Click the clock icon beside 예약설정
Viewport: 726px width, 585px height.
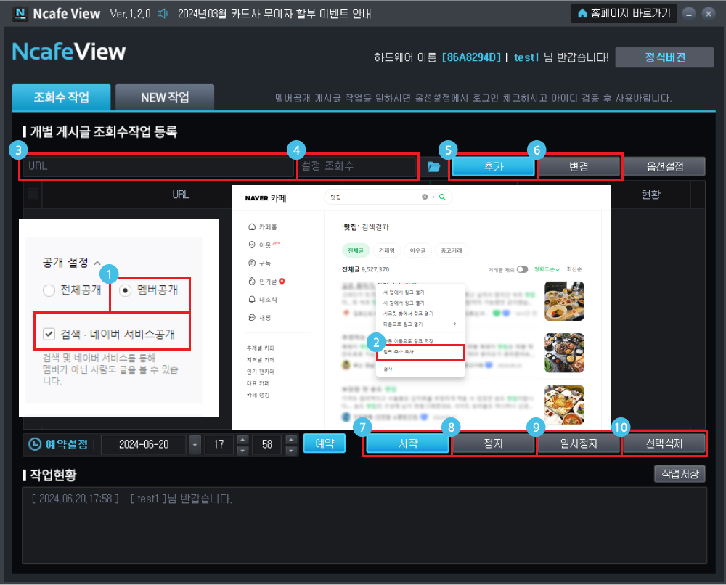(35, 444)
